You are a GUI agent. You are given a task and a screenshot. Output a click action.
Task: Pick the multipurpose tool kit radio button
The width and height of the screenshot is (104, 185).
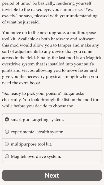coord(7,144)
